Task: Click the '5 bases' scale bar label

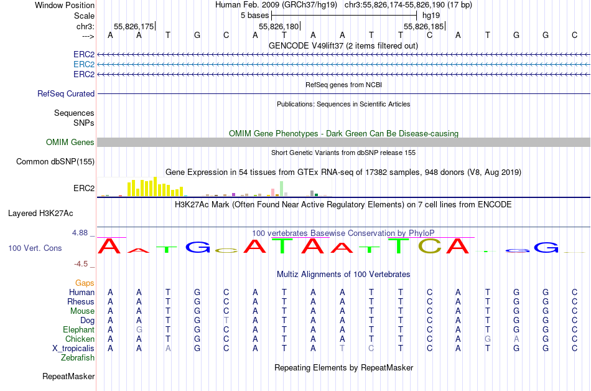Action: pyautogui.click(x=255, y=16)
